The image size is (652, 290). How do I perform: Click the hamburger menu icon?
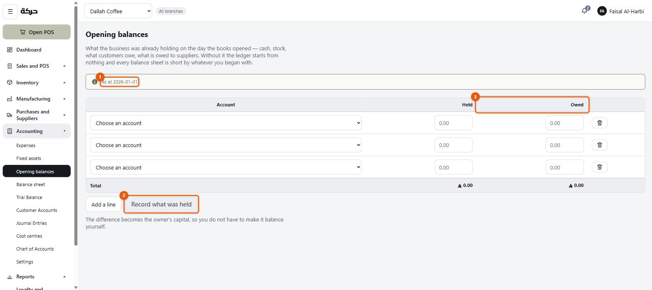(10, 11)
